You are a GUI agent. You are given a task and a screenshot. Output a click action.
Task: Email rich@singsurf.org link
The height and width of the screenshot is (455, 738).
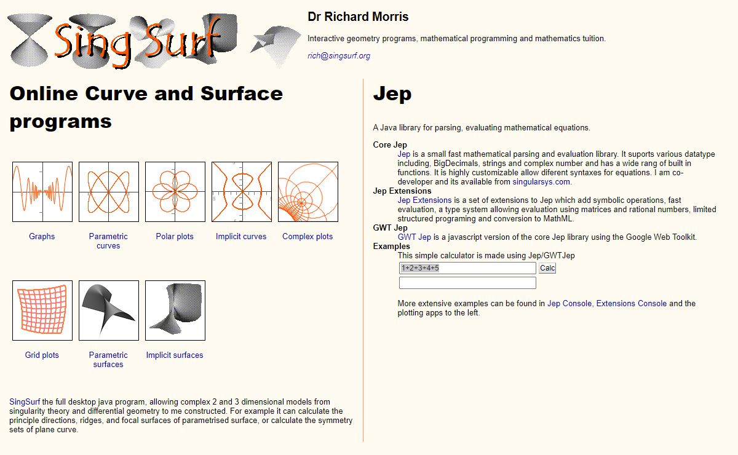pos(339,55)
